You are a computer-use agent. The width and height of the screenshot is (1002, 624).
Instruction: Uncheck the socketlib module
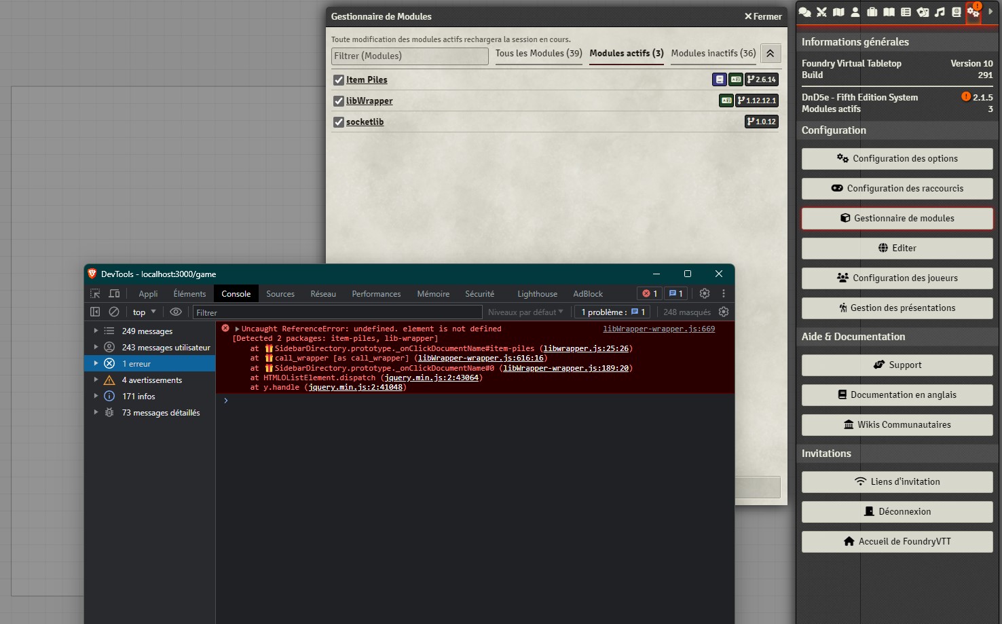339,122
